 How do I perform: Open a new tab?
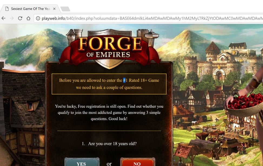coord(65,9)
